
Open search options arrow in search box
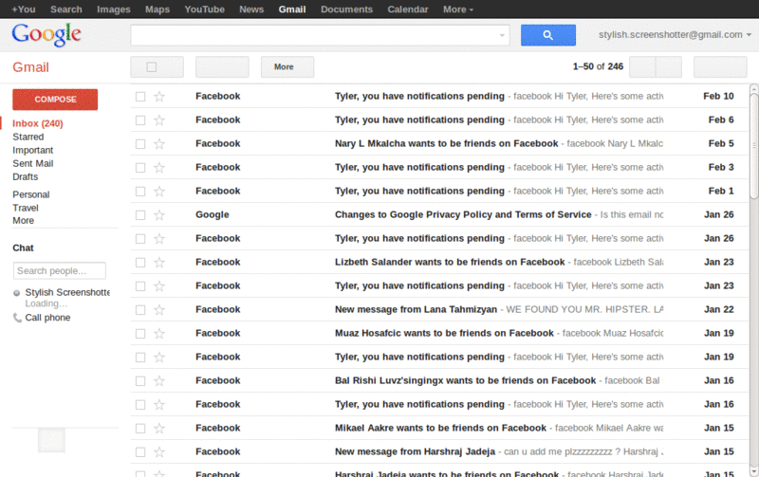(x=502, y=35)
